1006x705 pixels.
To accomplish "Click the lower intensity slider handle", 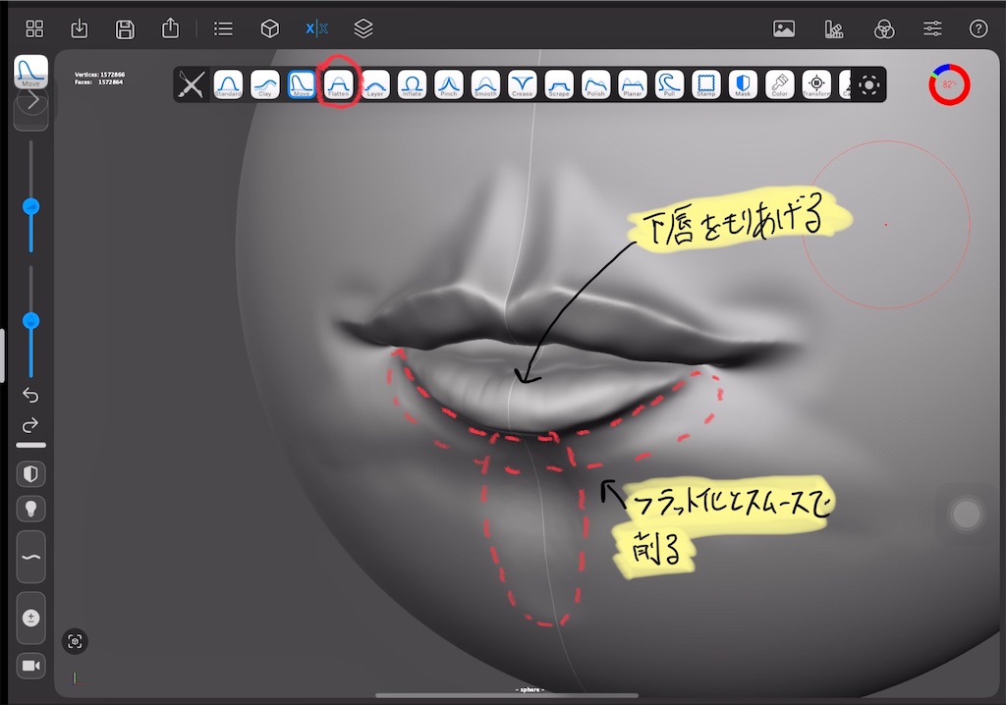I will 30,321.
